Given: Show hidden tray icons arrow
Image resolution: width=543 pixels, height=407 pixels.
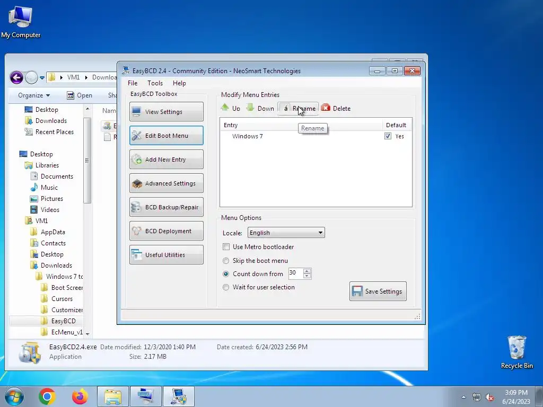Looking at the screenshot, I should click(463, 397).
